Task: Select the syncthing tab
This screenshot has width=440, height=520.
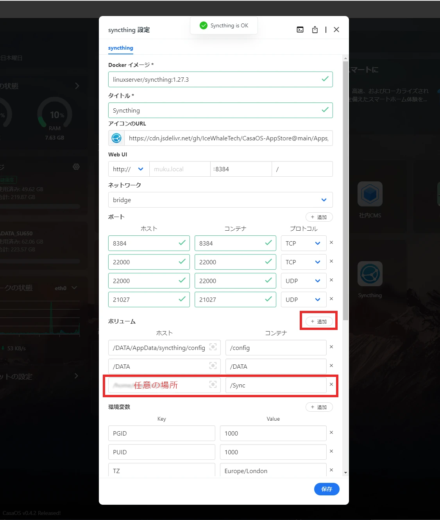Action: tap(121, 48)
